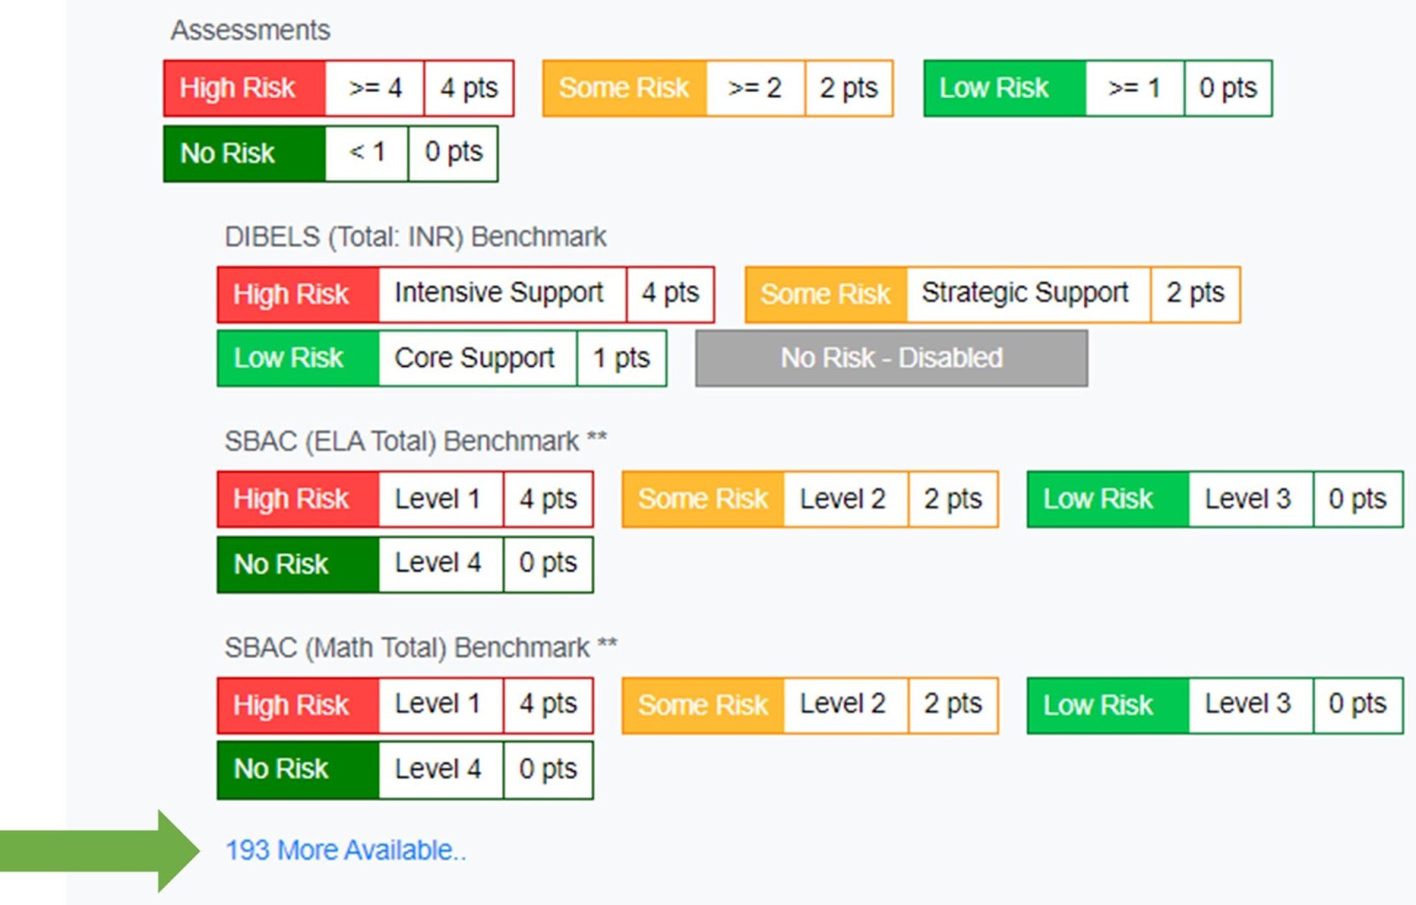Click the Some Risk label under SBAC Math

tap(703, 705)
